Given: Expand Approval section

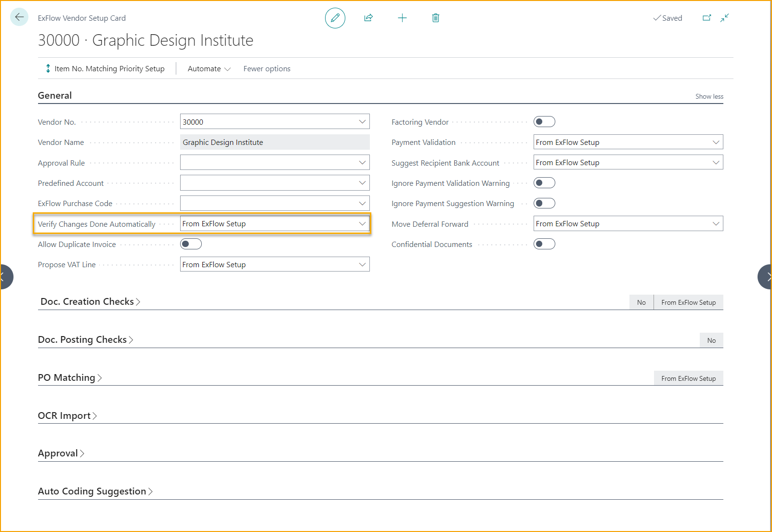Looking at the screenshot, I should (61, 453).
